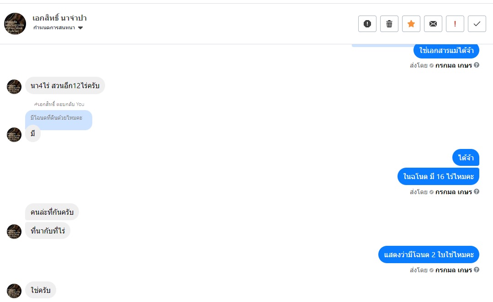The width and height of the screenshot is (493, 302).
Task: Click help icon beside first กรกมล เกษร
Action: [x=477, y=65]
